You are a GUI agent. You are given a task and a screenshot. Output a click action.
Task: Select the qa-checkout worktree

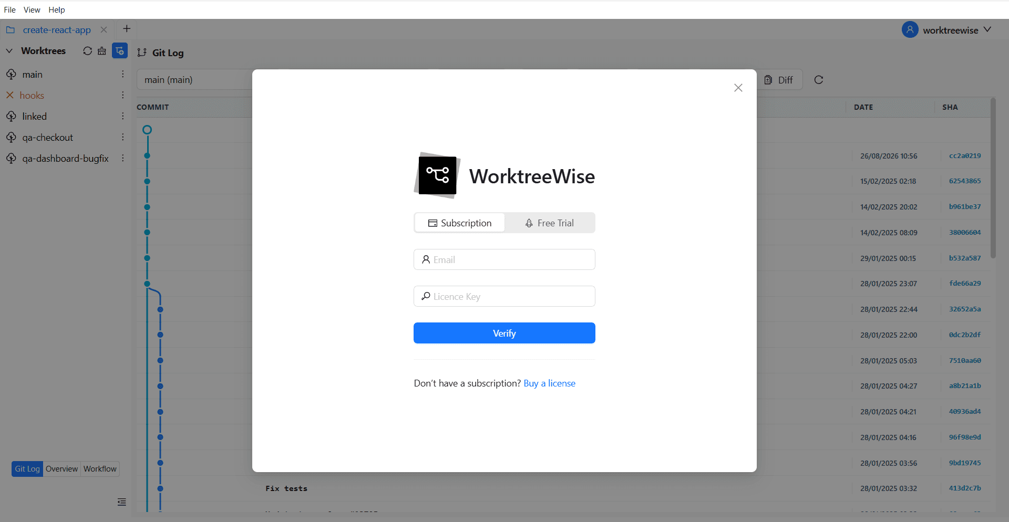(x=47, y=138)
